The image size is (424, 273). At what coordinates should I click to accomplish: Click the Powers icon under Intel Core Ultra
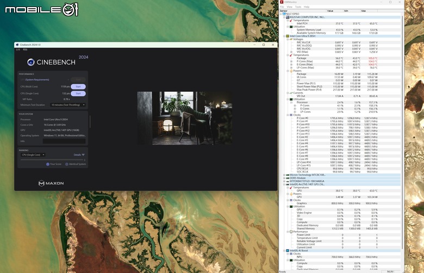tap(291, 71)
